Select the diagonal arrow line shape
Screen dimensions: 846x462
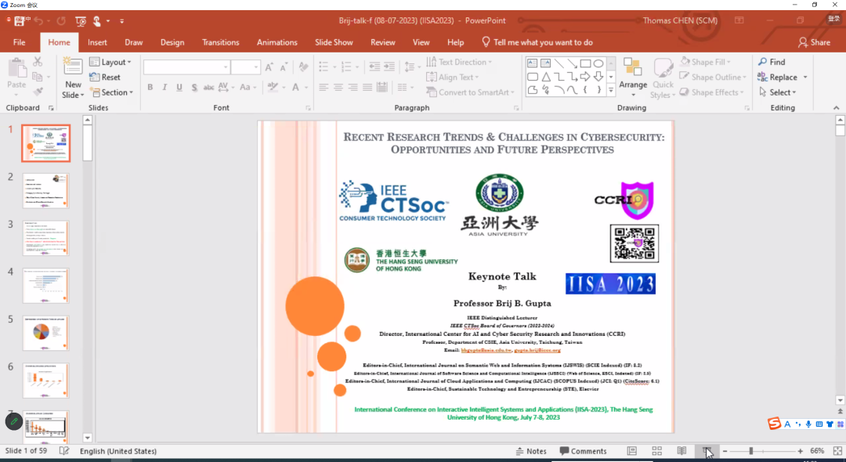(x=573, y=63)
